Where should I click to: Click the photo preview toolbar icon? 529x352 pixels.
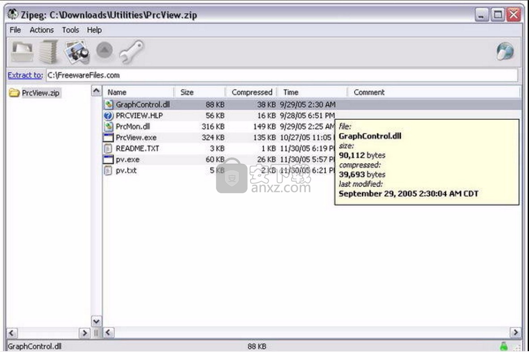pyautogui.click(x=76, y=52)
